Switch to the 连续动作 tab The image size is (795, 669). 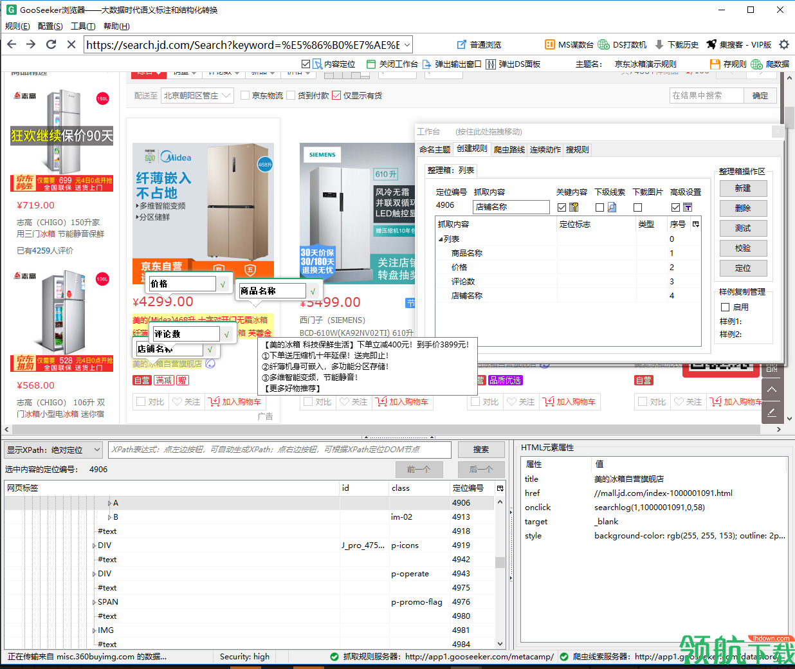(545, 149)
